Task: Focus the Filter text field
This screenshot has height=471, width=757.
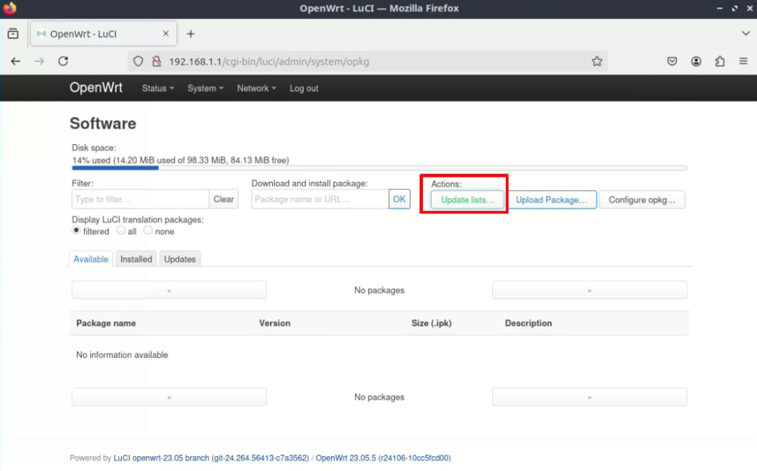Action: [x=140, y=199]
